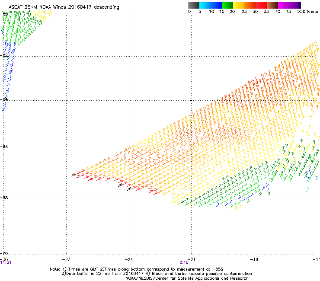Click the latitude label -68

click(x=4, y=198)
